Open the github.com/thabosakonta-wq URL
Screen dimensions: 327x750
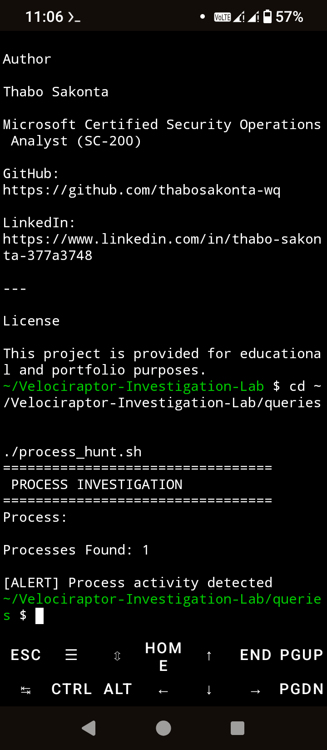pos(142,190)
